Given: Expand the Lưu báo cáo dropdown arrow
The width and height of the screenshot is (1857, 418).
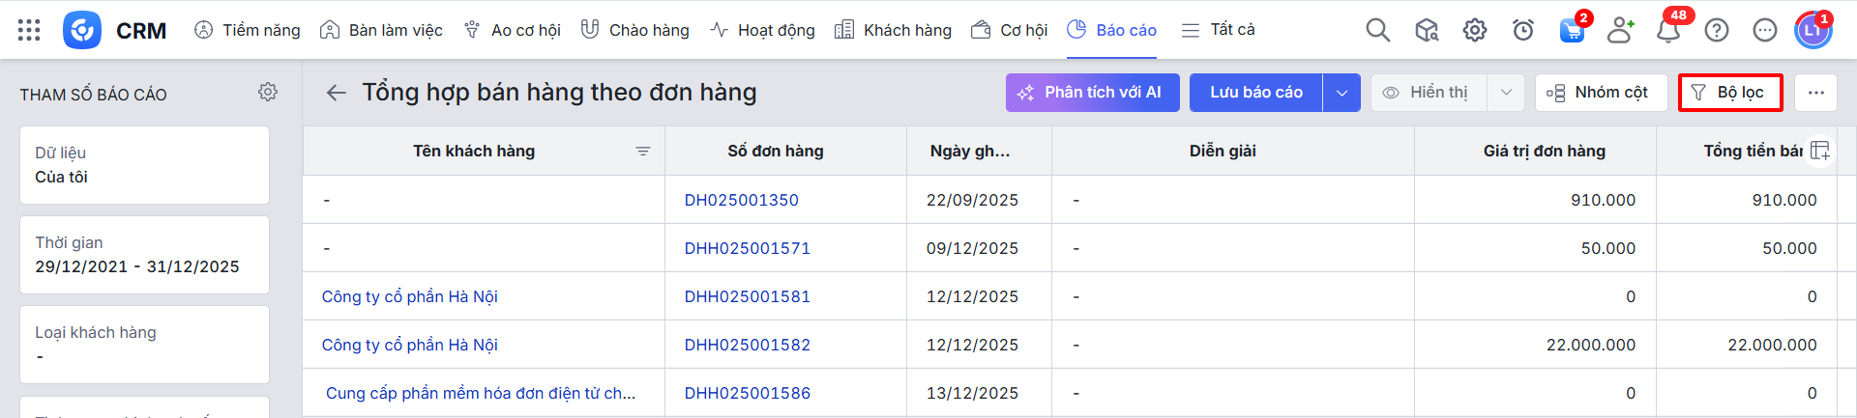Looking at the screenshot, I should point(1341,93).
